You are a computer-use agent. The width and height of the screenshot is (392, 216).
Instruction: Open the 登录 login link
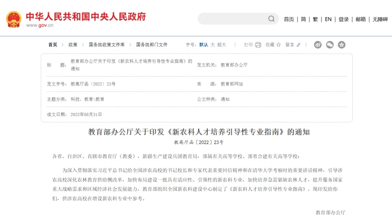tap(343, 19)
